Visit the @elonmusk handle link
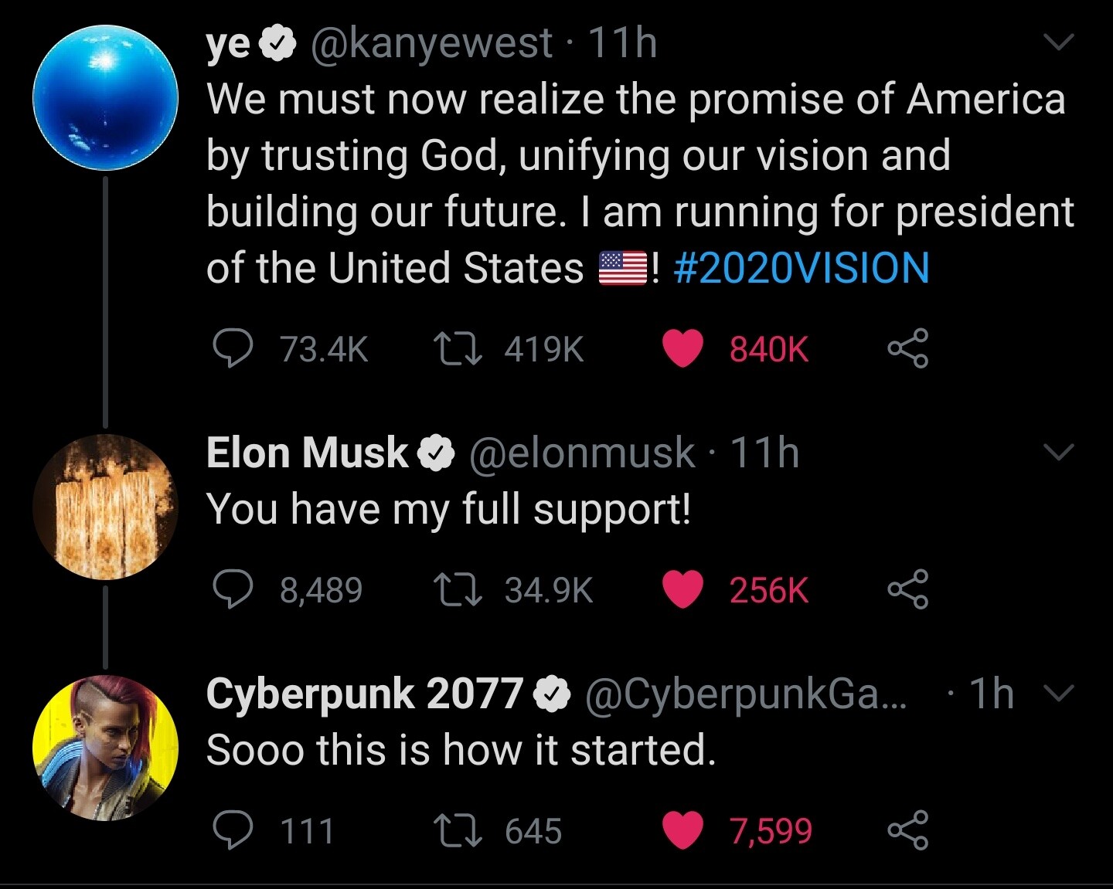The image size is (1113, 889). point(581,453)
